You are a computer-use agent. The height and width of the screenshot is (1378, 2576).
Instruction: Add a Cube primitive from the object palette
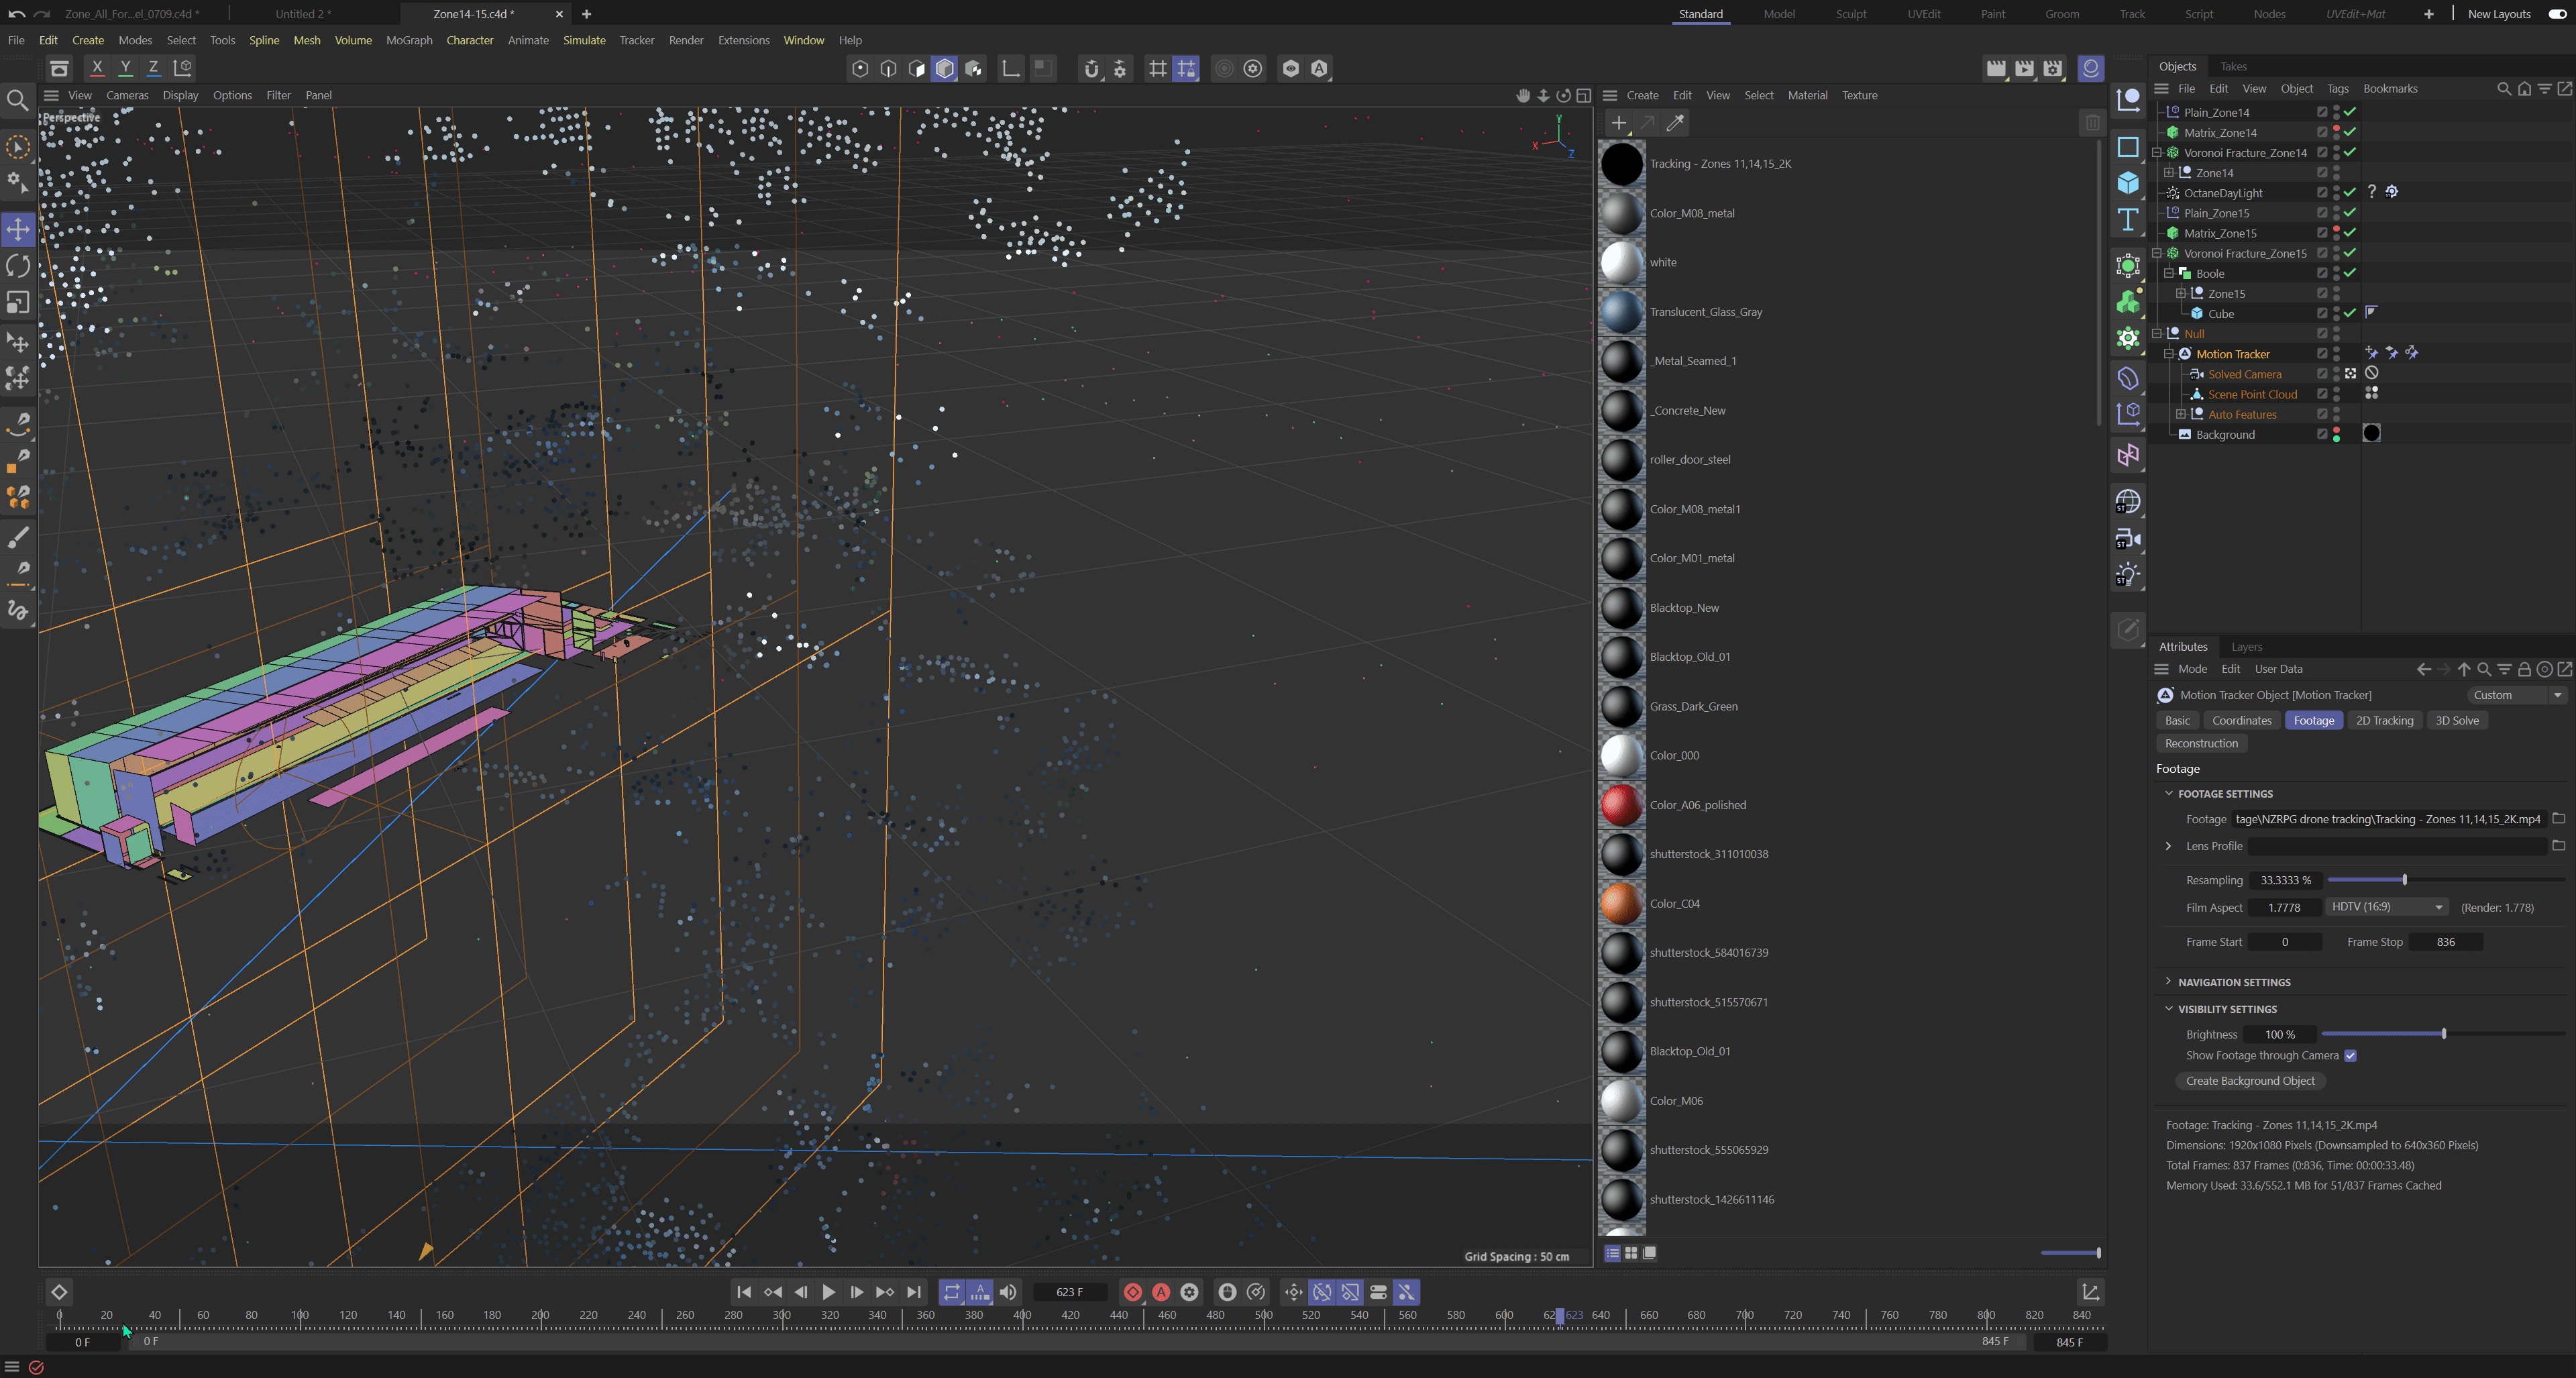pos(2128,183)
